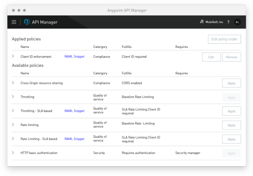Click the Edit policy order button
This screenshot has height=176, width=253.
coord(224,39)
